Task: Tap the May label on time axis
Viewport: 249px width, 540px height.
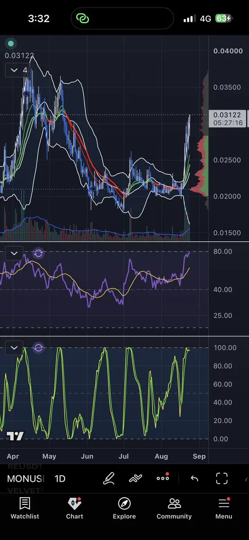Action: tap(49, 456)
